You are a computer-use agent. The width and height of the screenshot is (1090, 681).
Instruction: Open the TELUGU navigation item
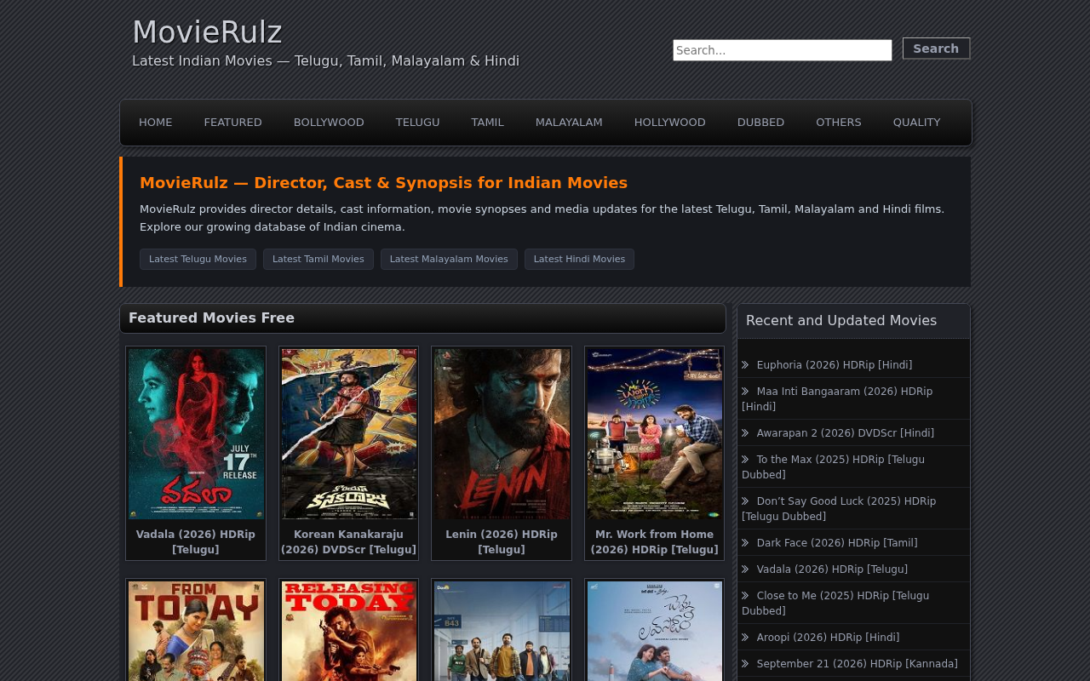pos(418,123)
